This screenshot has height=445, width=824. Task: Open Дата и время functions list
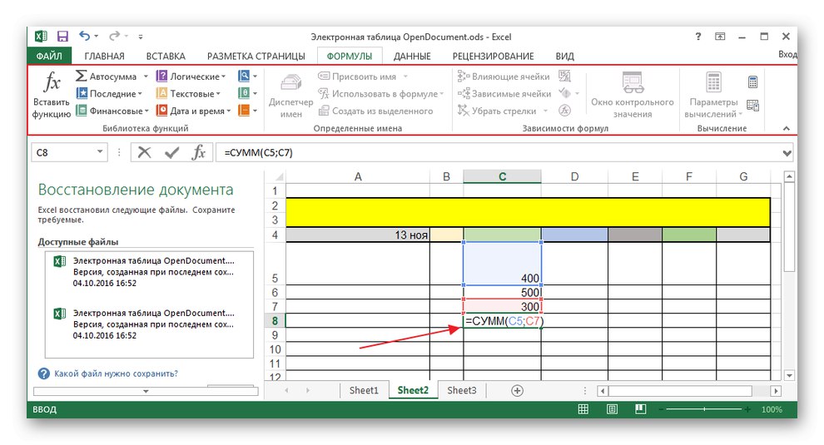pyautogui.click(x=193, y=111)
